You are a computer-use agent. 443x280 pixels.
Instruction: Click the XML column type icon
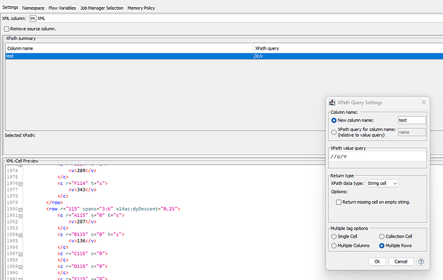[33, 19]
